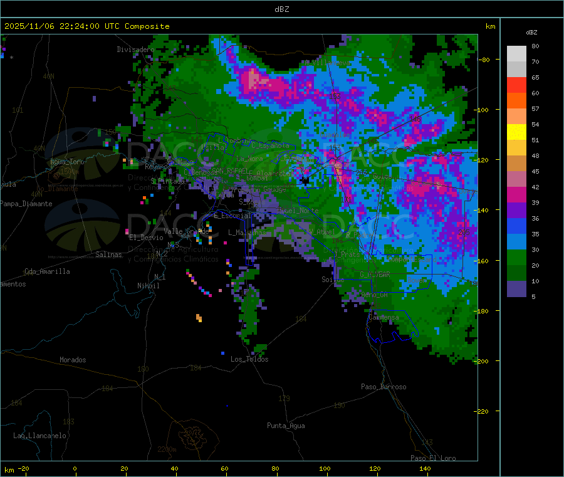This screenshot has width=564, height=477.
Task: Click the light gray legend swatch between 80 and 70
Action: click(x=516, y=54)
